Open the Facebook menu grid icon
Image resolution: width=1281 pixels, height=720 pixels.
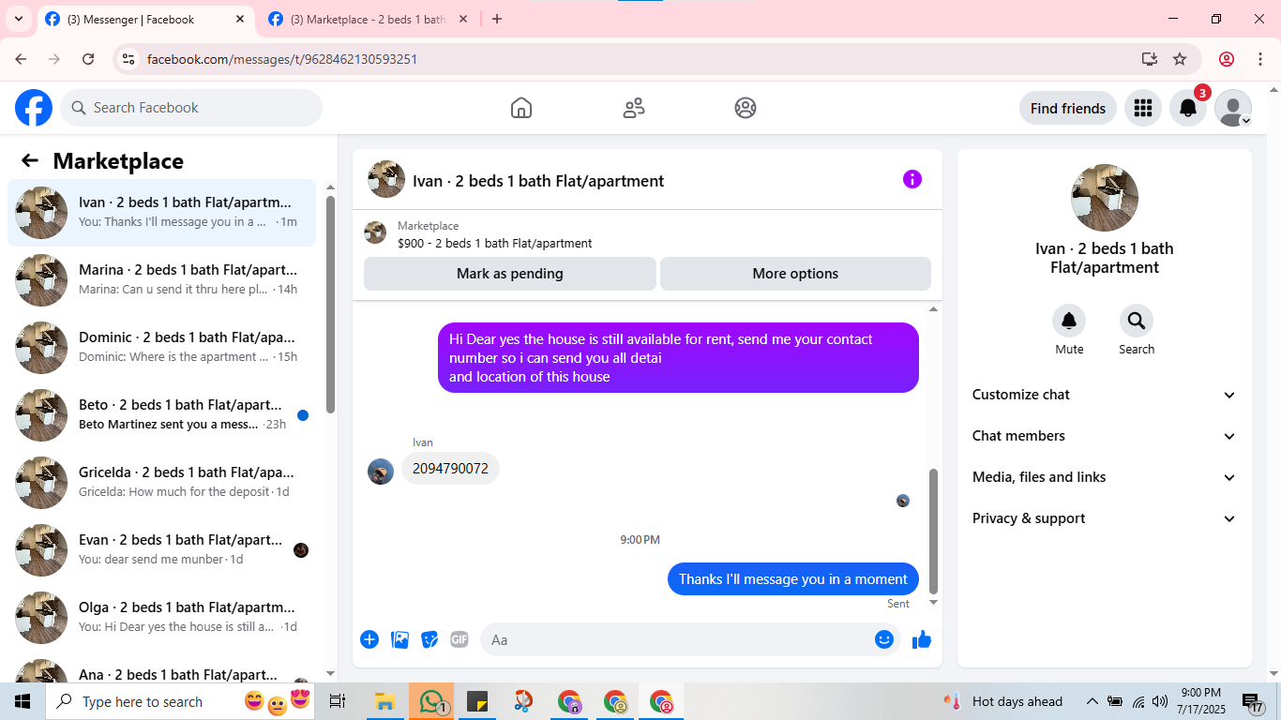tap(1142, 108)
